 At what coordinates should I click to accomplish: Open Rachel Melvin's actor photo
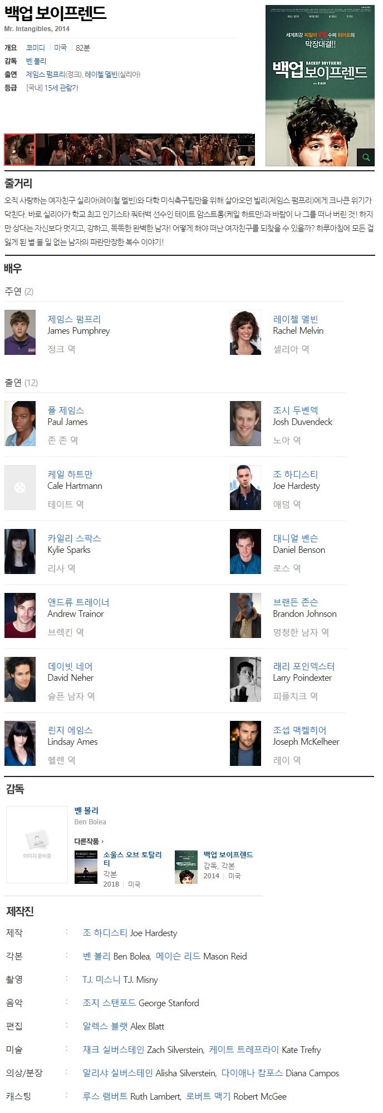245,333
